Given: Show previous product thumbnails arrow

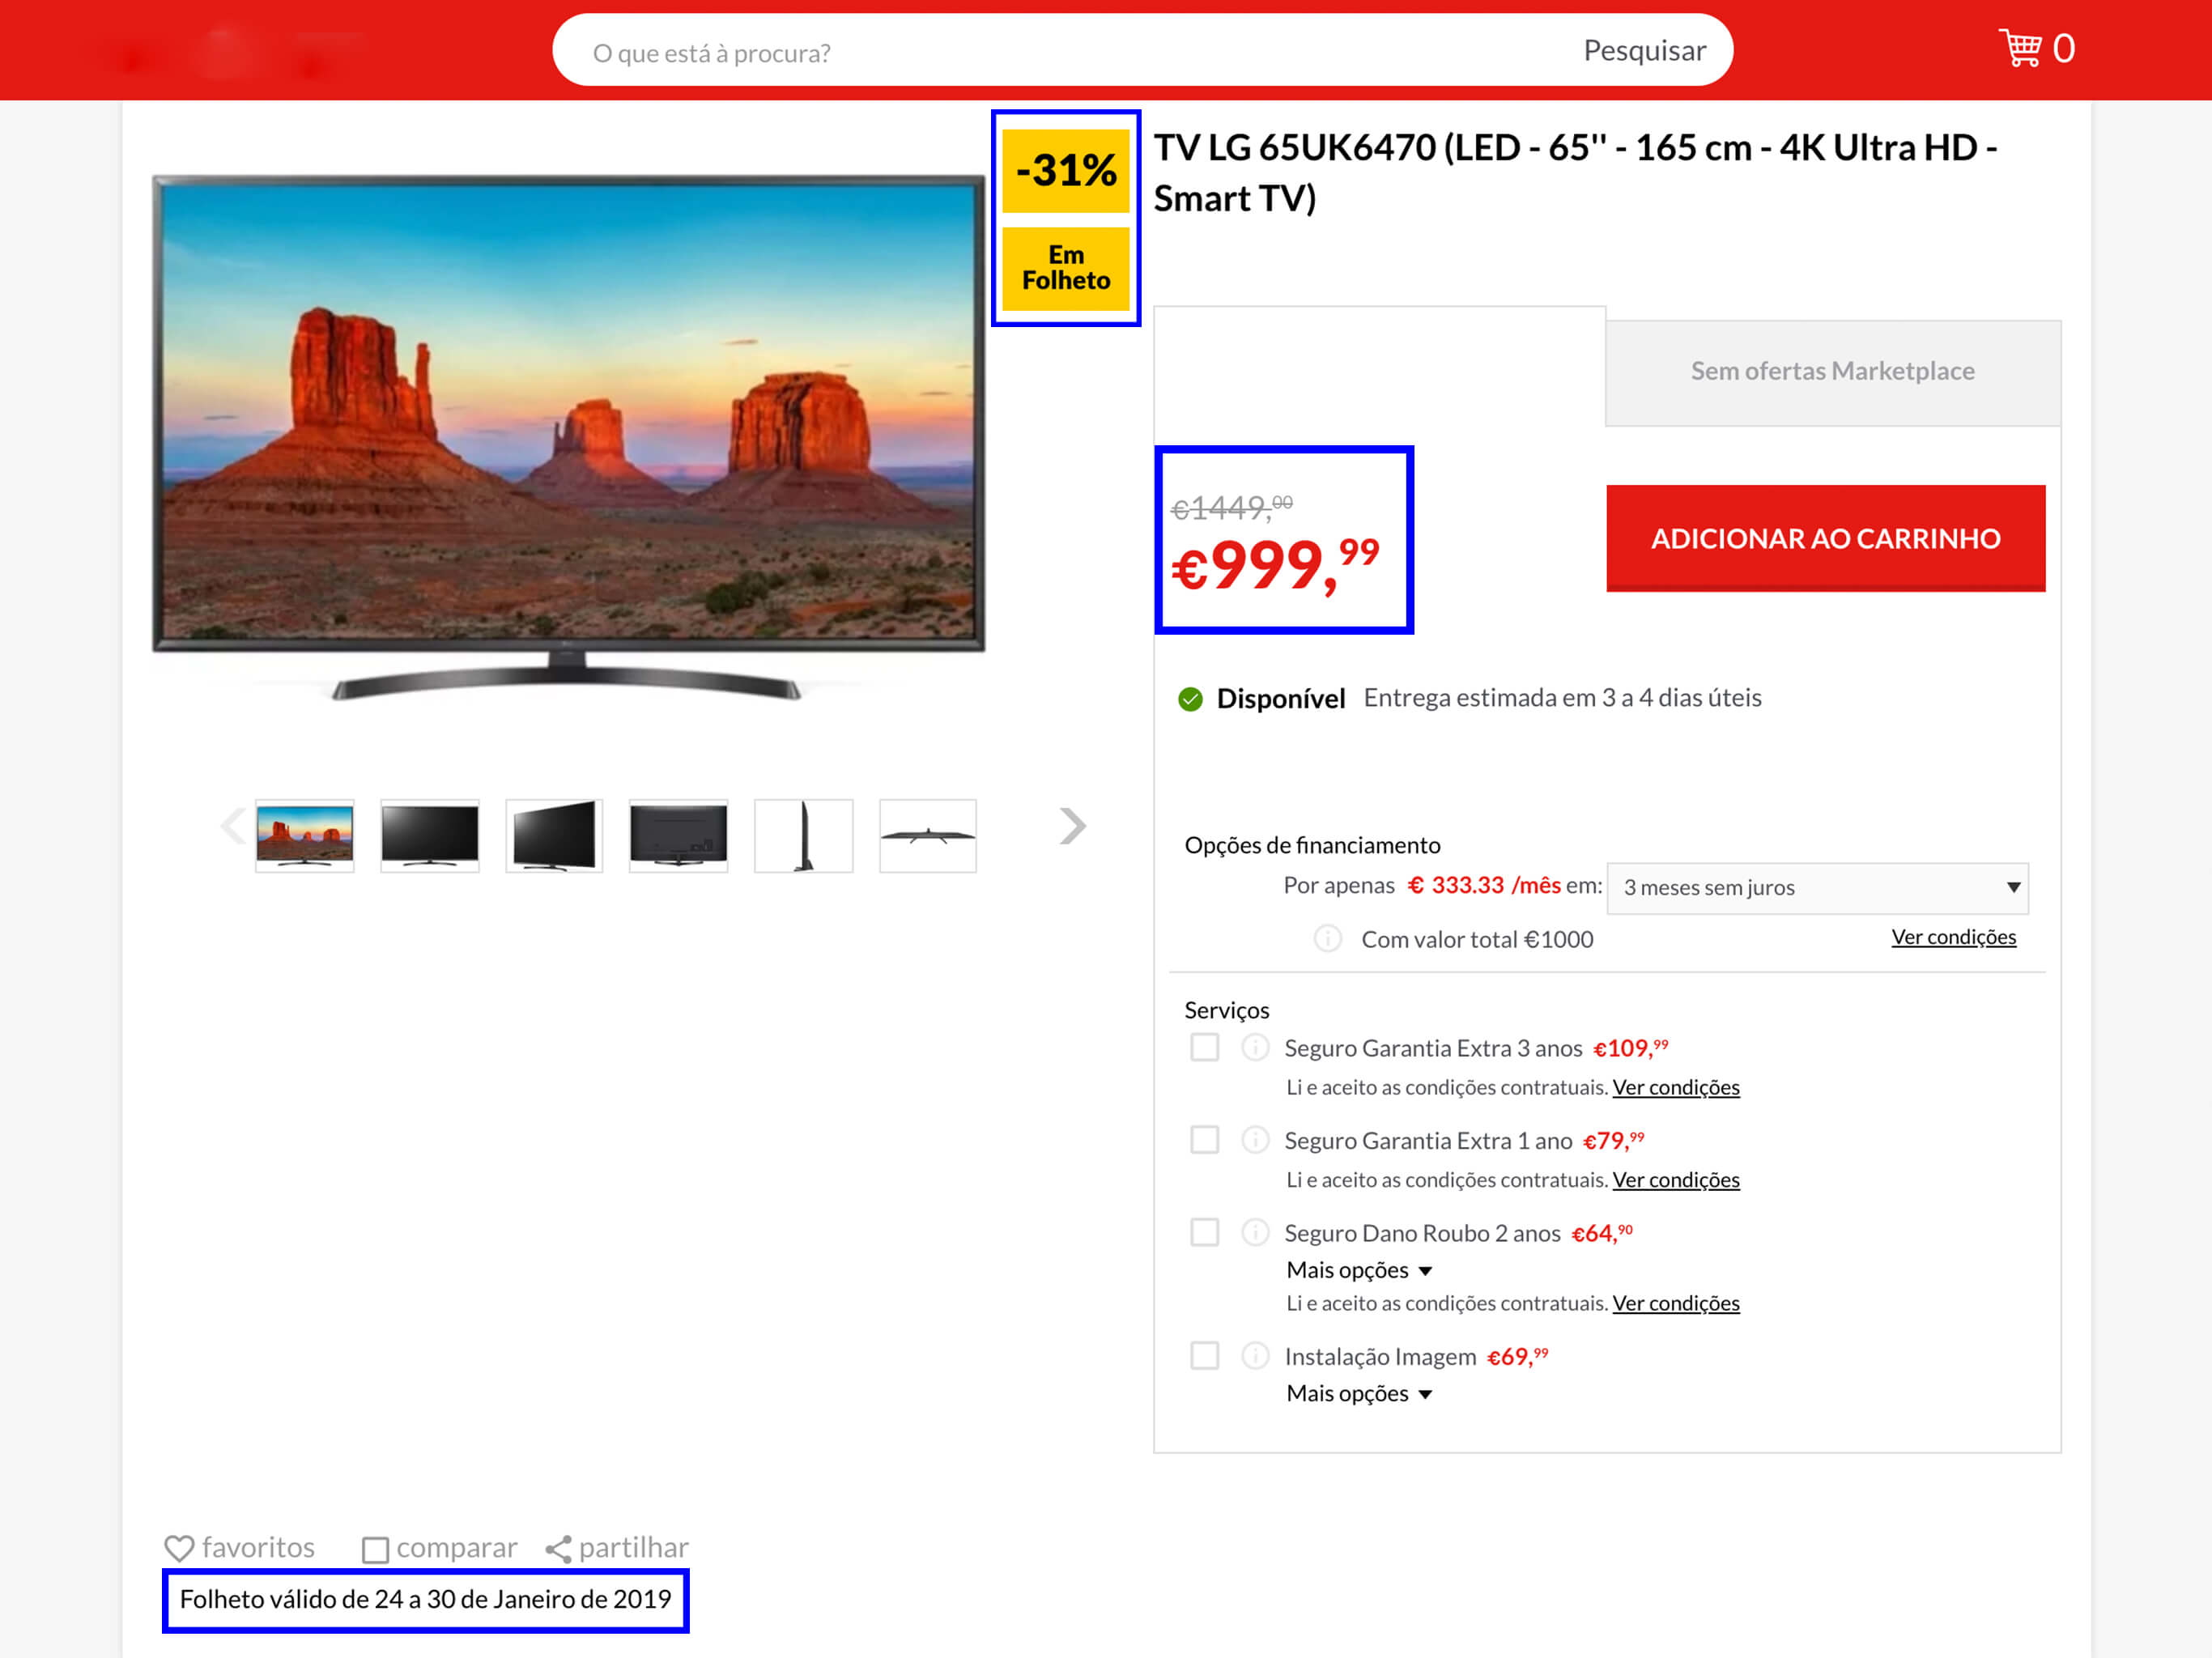Looking at the screenshot, I should click(233, 826).
